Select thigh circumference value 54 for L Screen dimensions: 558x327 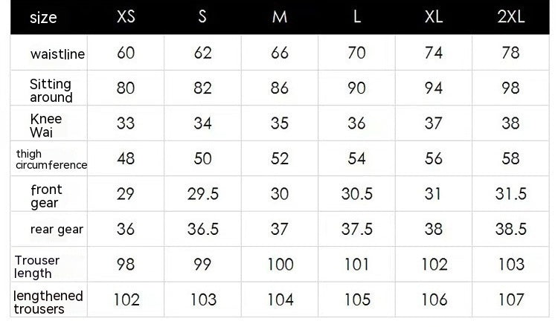click(x=356, y=159)
